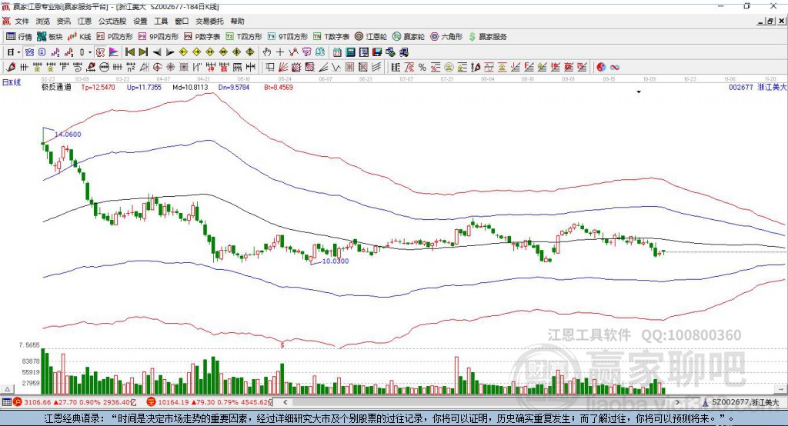Open the 行情 quotes view

click(x=19, y=37)
